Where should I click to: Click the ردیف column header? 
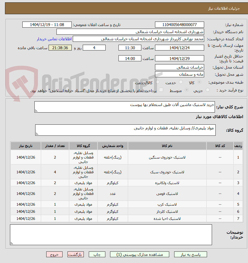pyautogui.click(x=238, y=146)
